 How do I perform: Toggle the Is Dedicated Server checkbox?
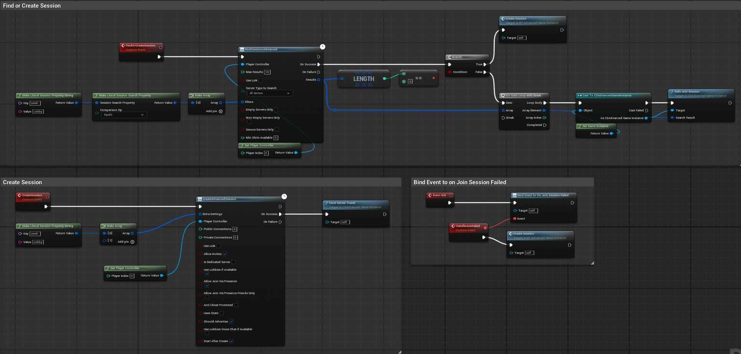[234, 262]
